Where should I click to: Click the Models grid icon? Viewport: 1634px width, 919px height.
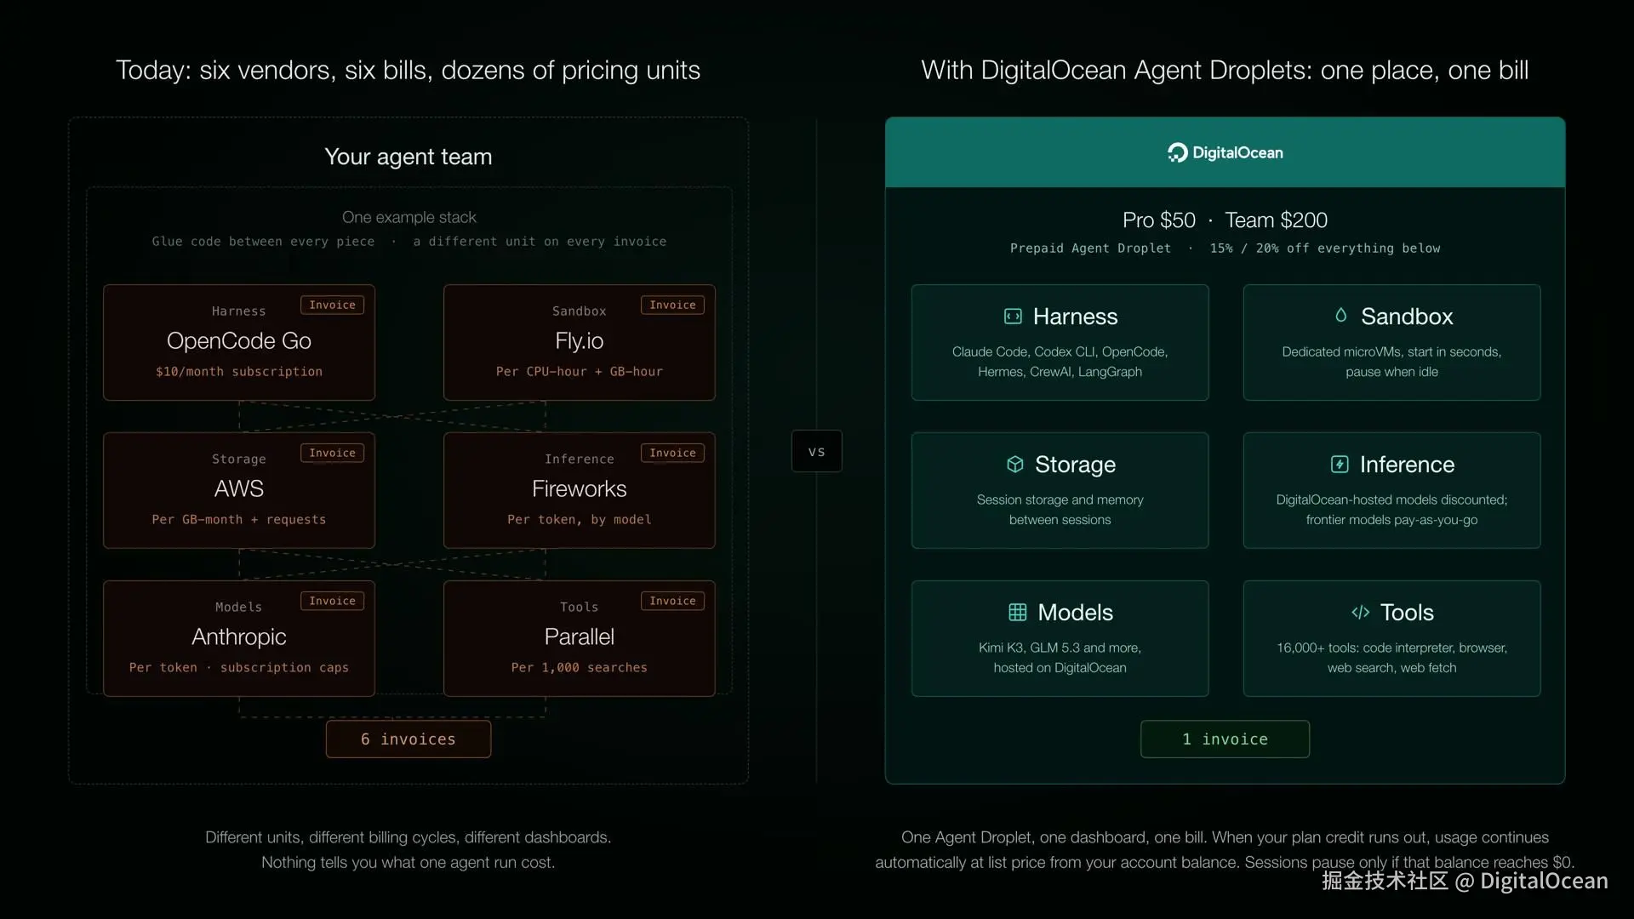[x=1018, y=613]
